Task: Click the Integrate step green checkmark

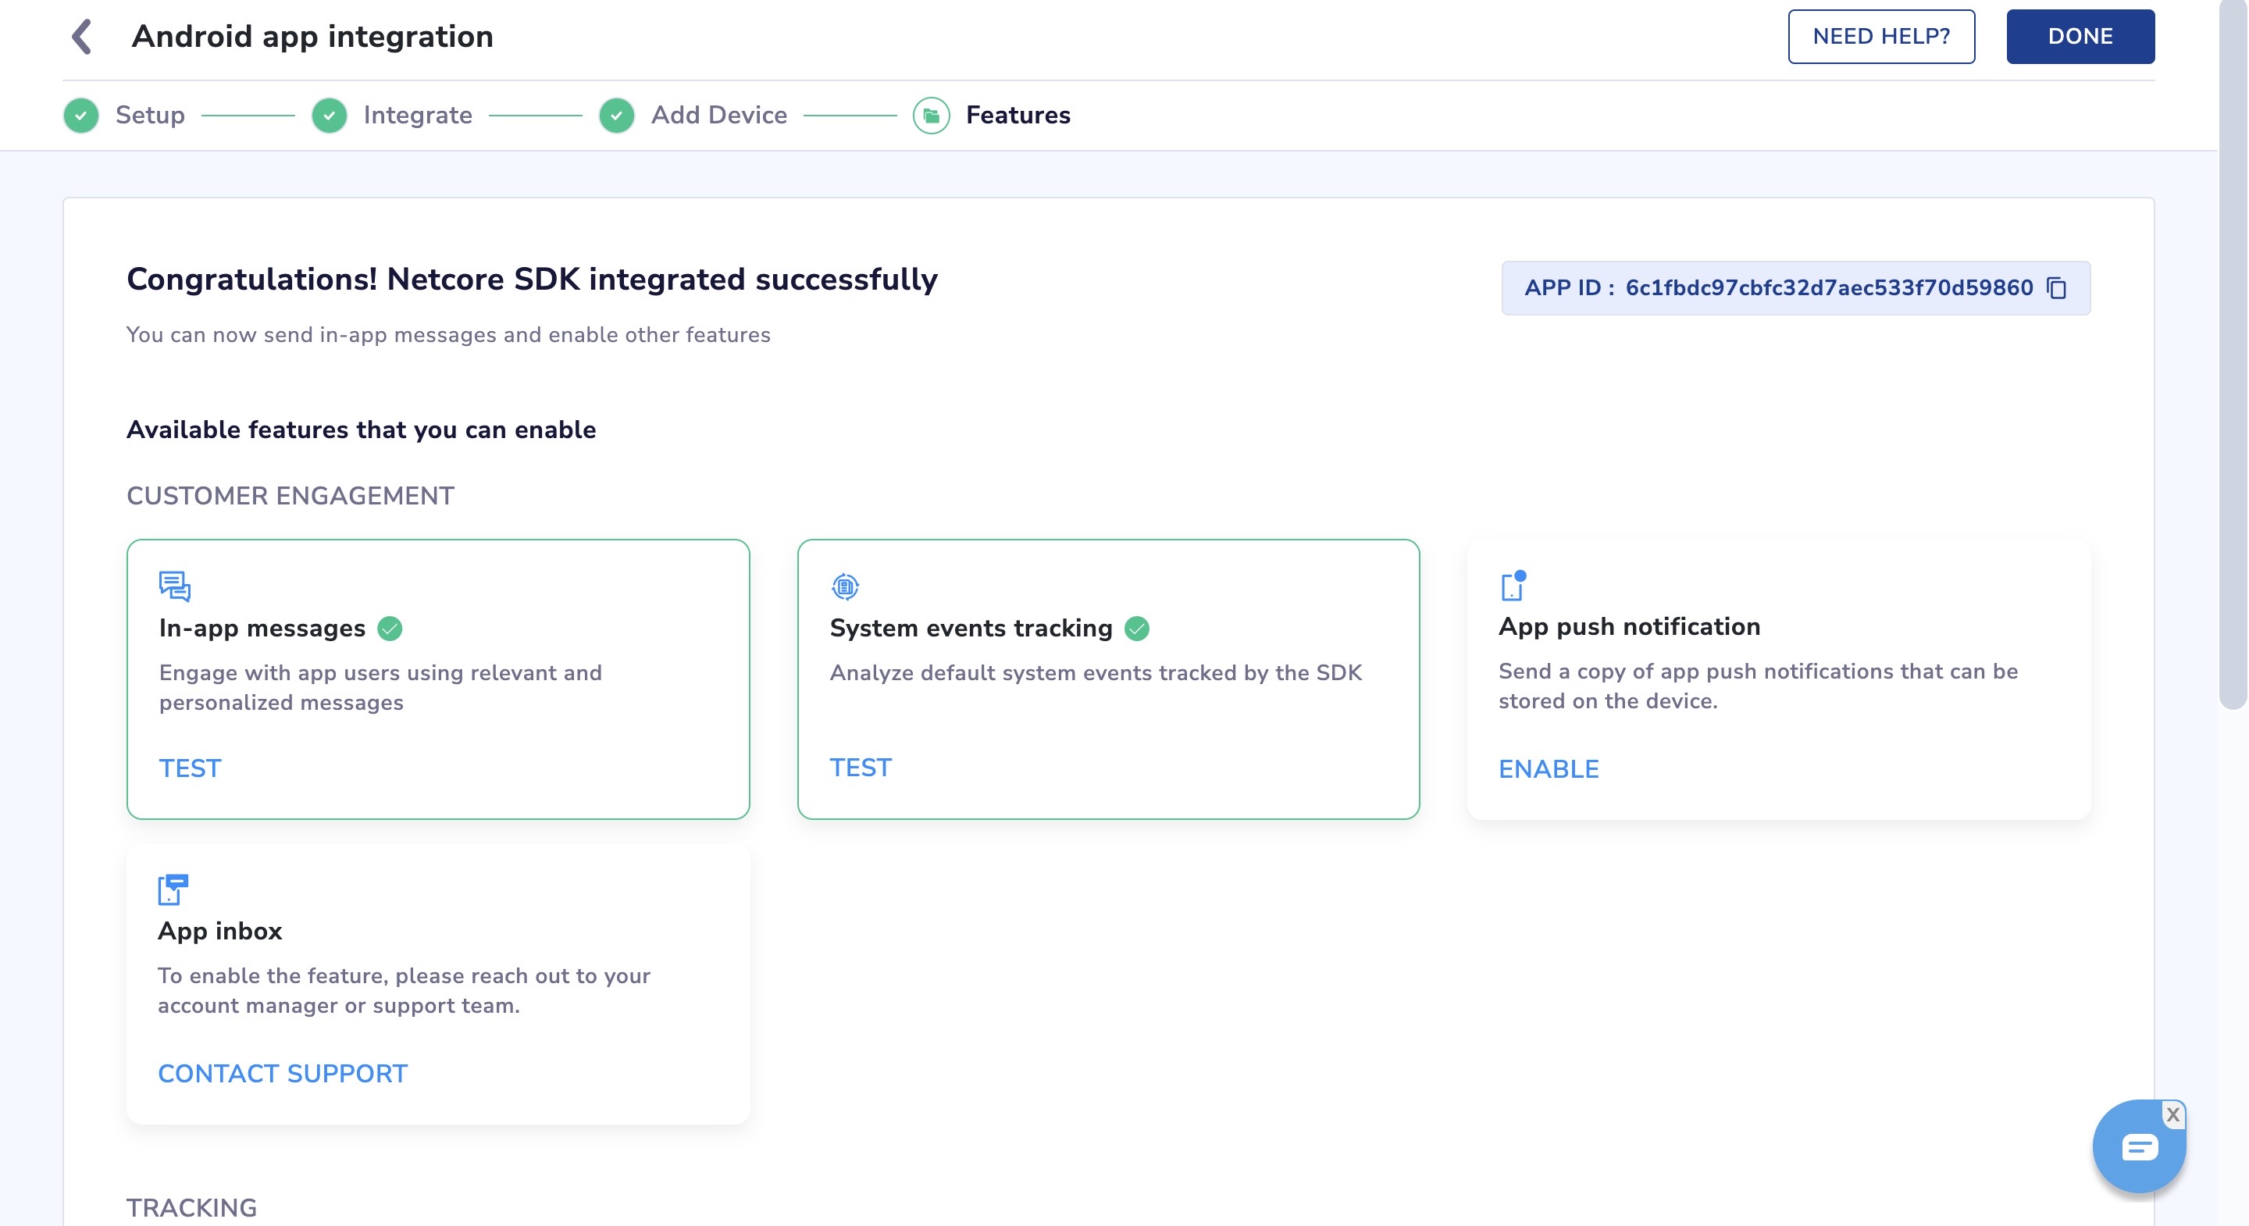Action: 329,116
